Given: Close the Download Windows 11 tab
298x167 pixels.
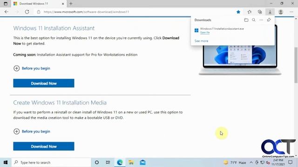Looking at the screenshot, I should click(63, 4).
